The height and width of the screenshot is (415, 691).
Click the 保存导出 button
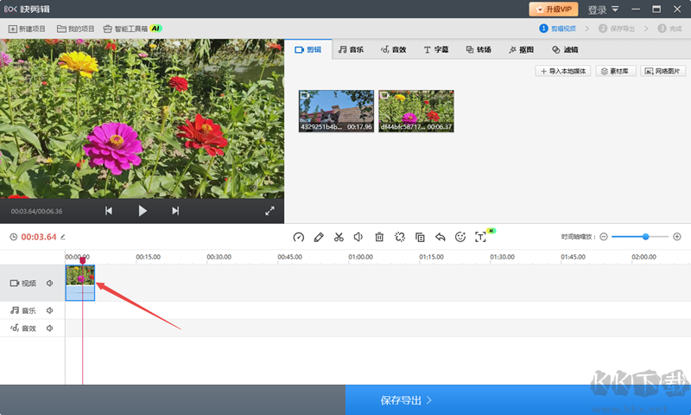[406, 400]
